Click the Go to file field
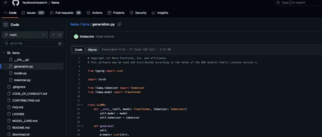This screenshot has height=137, width=322. [x=33, y=43]
